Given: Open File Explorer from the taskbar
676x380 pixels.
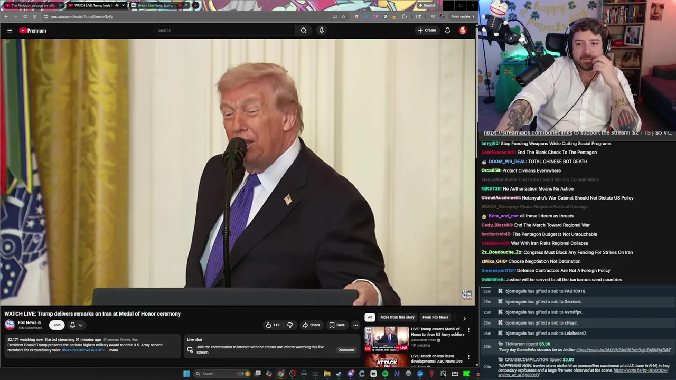Looking at the screenshot, I should [327, 374].
